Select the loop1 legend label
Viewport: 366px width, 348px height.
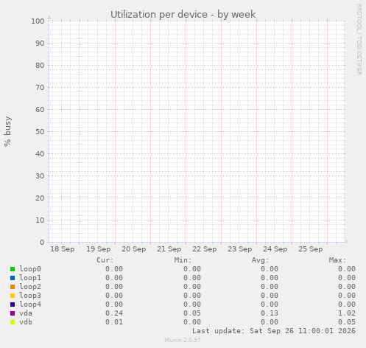click(x=30, y=278)
